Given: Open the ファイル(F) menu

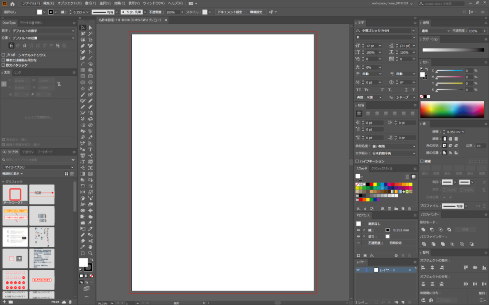Looking at the screenshot, I should click(31, 3).
